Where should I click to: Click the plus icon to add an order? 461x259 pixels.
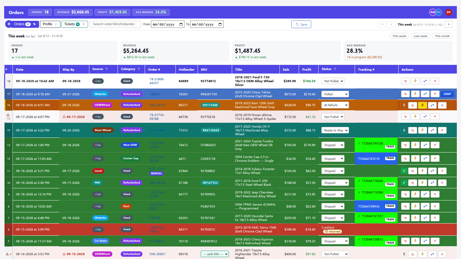(x=9, y=24)
